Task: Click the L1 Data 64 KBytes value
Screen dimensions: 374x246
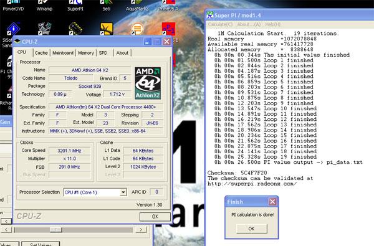Action: [143, 151]
